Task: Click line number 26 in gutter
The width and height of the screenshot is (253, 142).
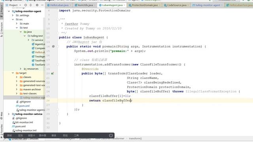Action: (x=48, y=101)
